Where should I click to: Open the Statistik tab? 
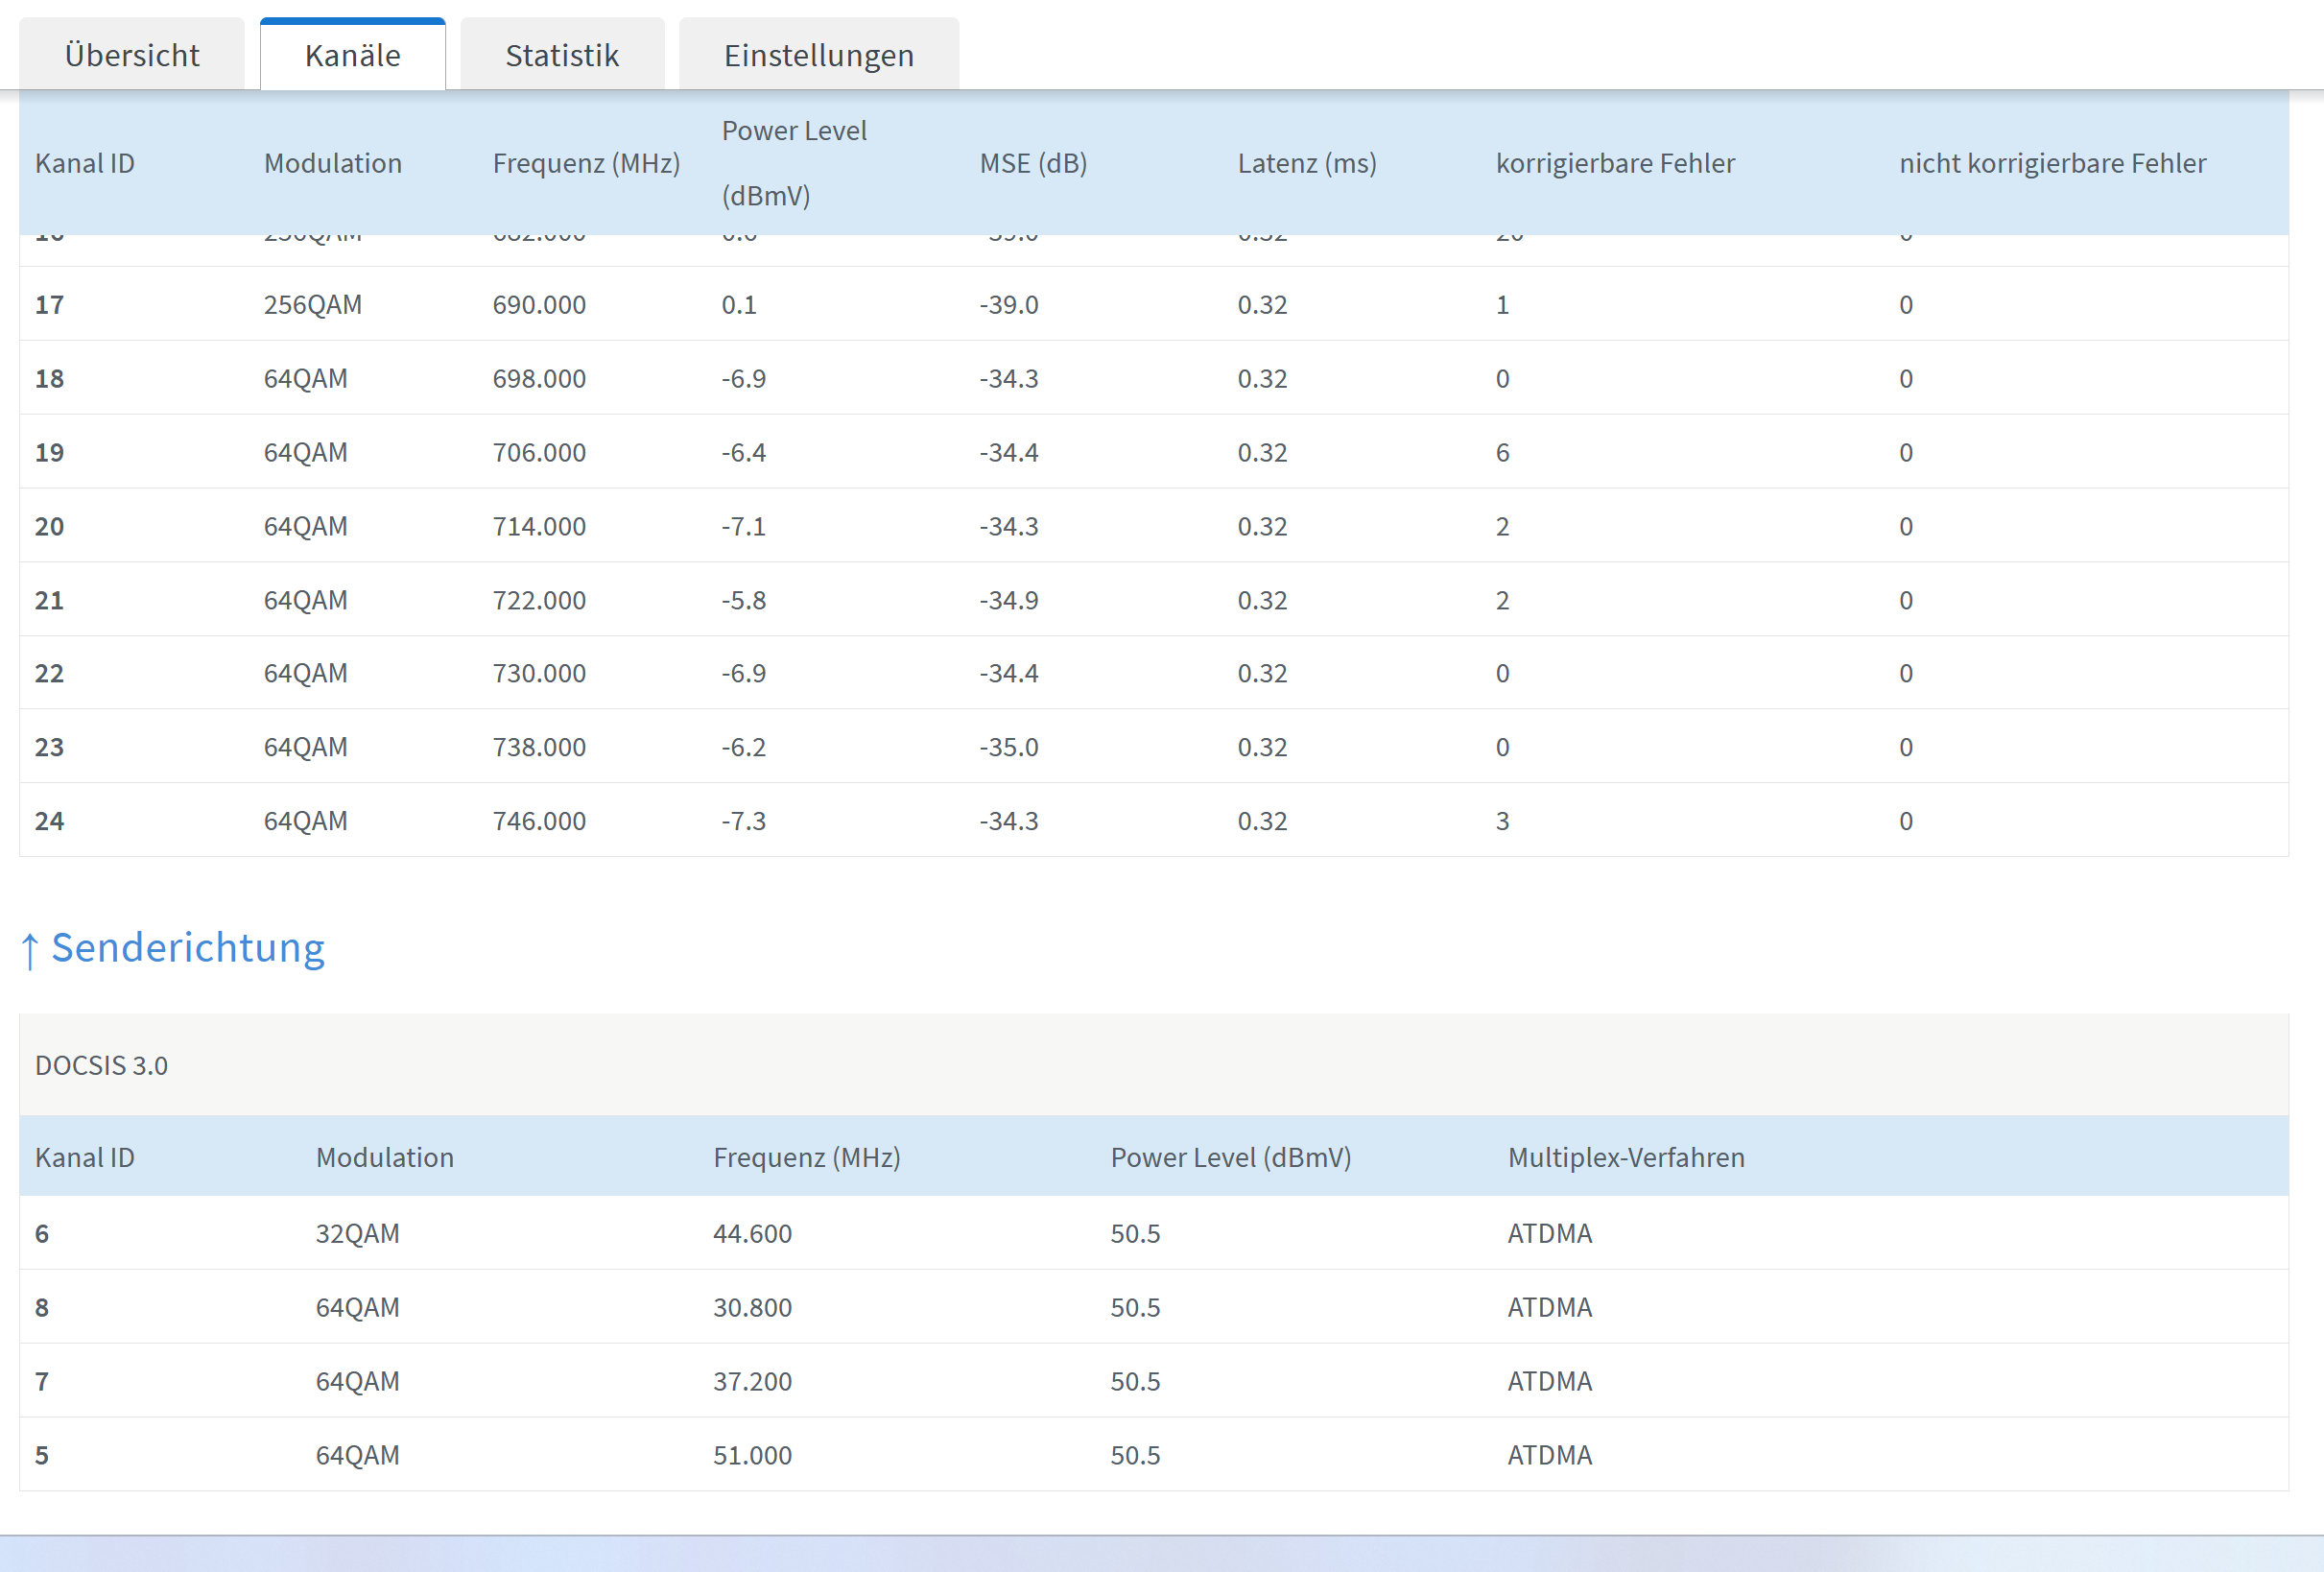point(561,55)
